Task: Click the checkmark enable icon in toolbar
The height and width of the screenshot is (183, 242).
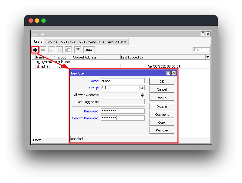Action: pos(52,50)
